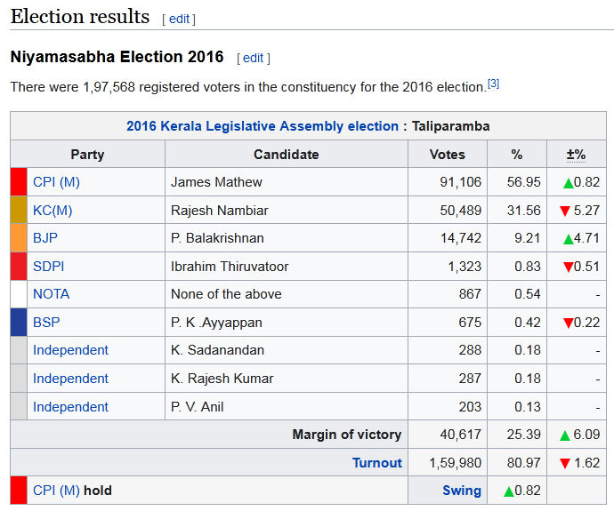Open the Turnout link

click(x=377, y=463)
